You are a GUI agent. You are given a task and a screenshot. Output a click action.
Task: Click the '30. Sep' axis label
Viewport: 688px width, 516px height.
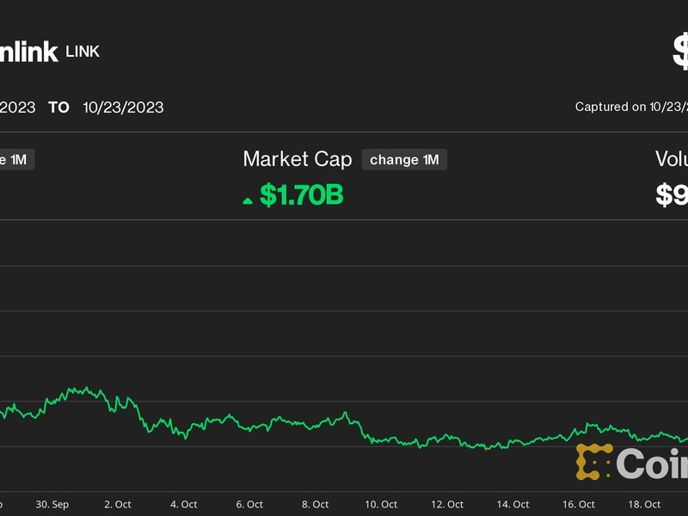coord(52,505)
